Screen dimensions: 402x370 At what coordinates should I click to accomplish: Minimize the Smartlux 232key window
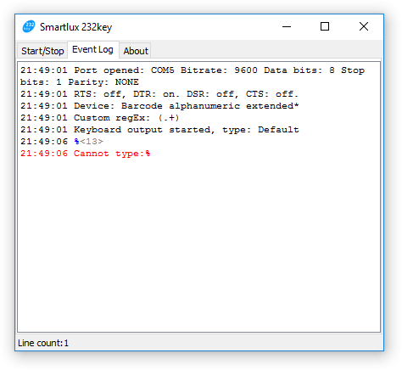click(287, 27)
